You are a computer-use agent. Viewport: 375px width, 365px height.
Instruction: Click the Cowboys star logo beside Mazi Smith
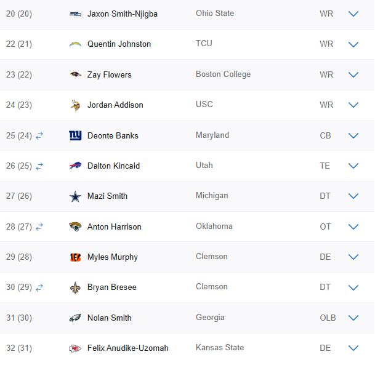(75, 196)
